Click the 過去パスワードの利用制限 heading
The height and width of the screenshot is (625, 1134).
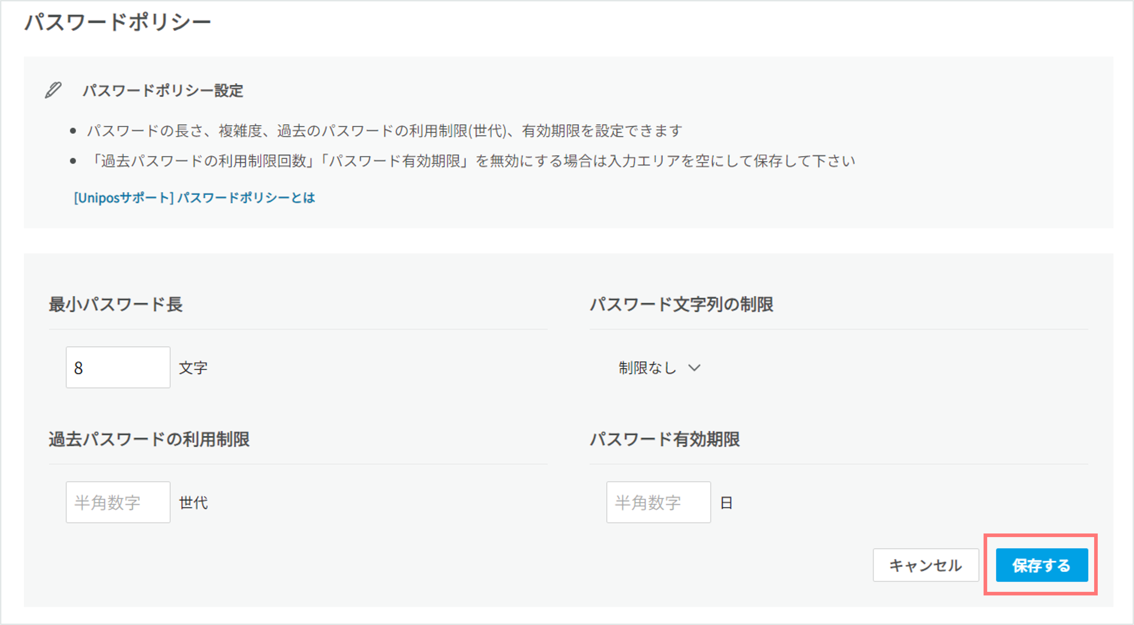tap(149, 439)
